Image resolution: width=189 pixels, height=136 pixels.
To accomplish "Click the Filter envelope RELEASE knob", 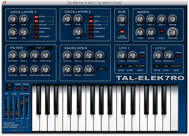I will [x=45, y=70].
